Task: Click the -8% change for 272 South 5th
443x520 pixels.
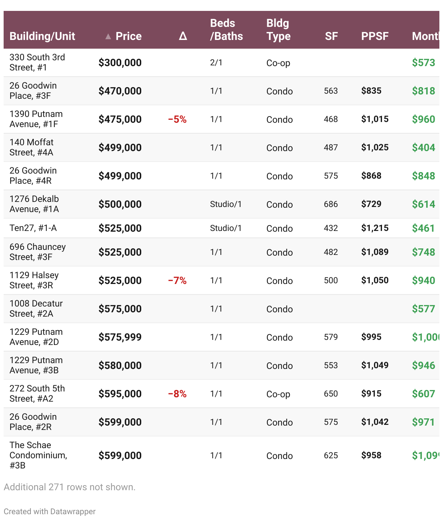Action: (177, 394)
